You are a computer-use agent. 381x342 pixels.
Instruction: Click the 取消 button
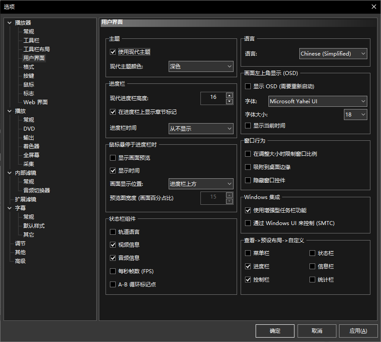click(317, 331)
